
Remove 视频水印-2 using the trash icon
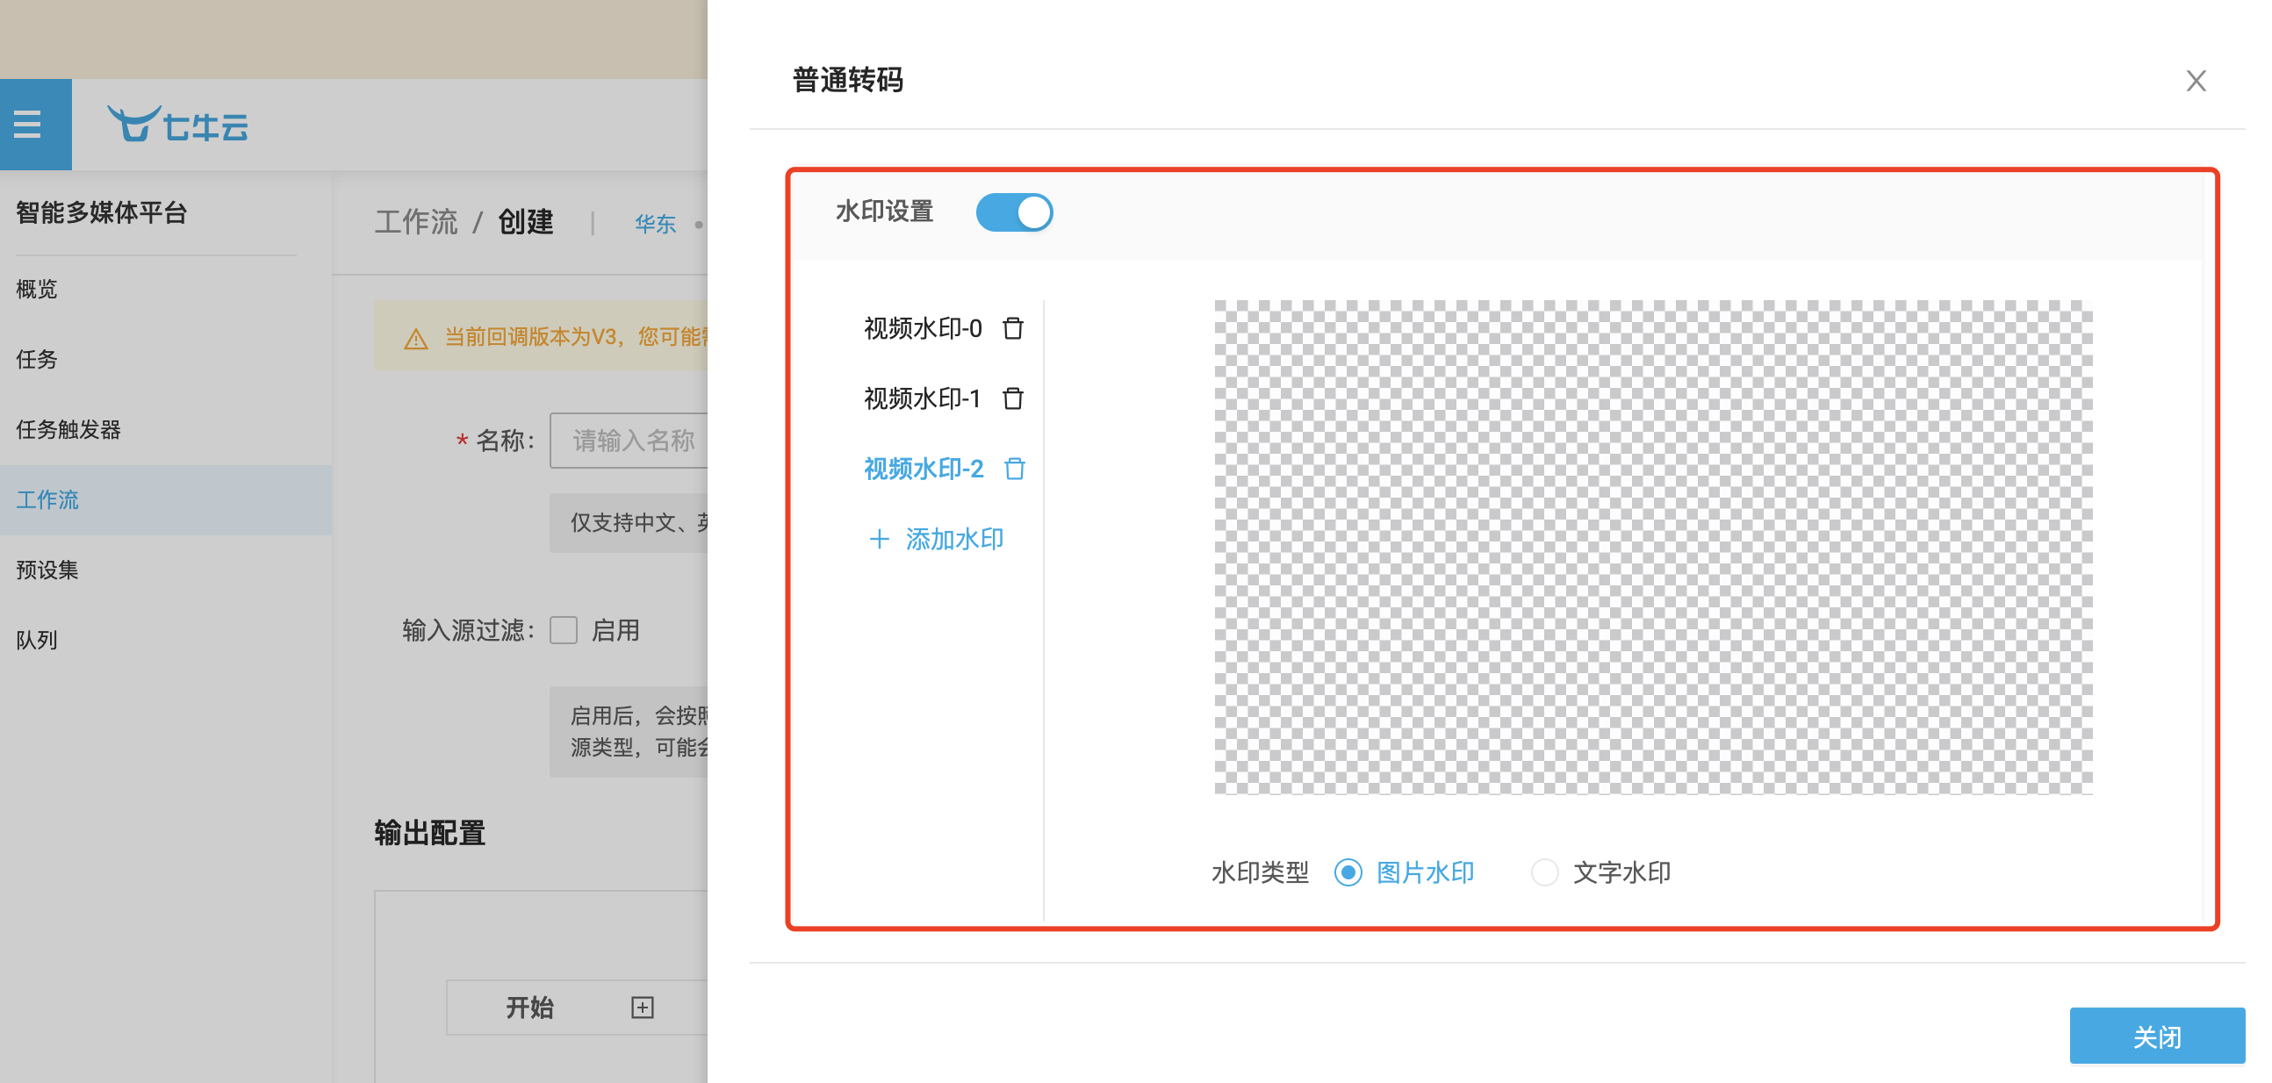(x=1014, y=469)
